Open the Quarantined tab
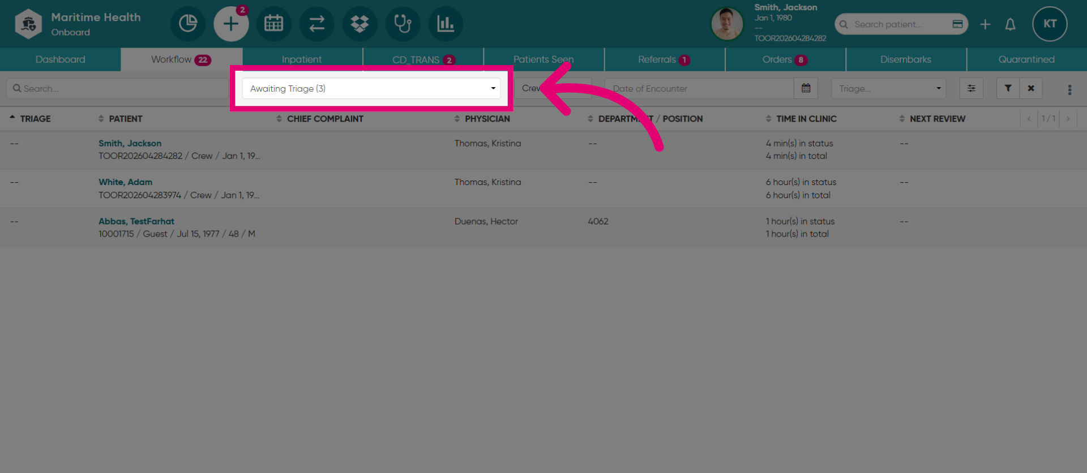1087x473 pixels. (1026, 59)
